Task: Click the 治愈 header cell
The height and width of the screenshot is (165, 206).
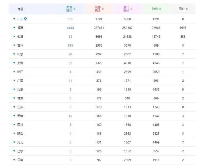Action: 156,9
